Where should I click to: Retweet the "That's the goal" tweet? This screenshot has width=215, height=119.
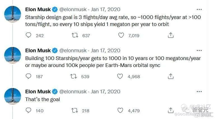pos(74,110)
